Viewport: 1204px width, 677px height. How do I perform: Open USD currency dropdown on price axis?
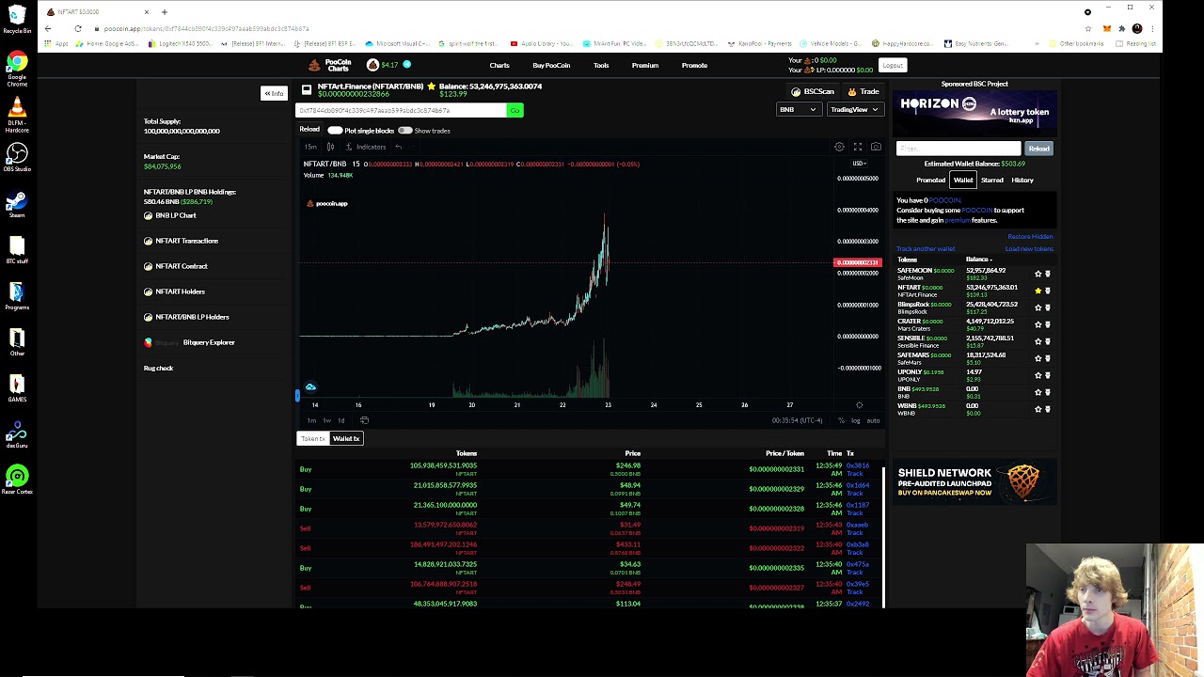(858, 164)
